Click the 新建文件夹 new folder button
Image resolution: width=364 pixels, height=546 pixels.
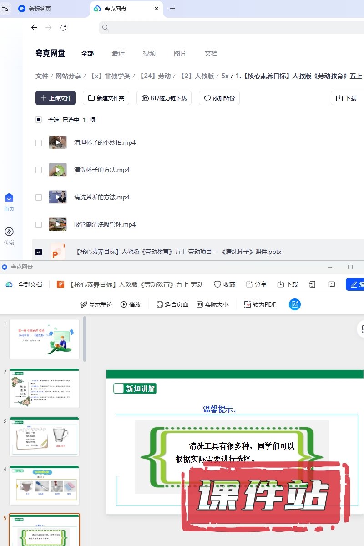pos(106,98)
